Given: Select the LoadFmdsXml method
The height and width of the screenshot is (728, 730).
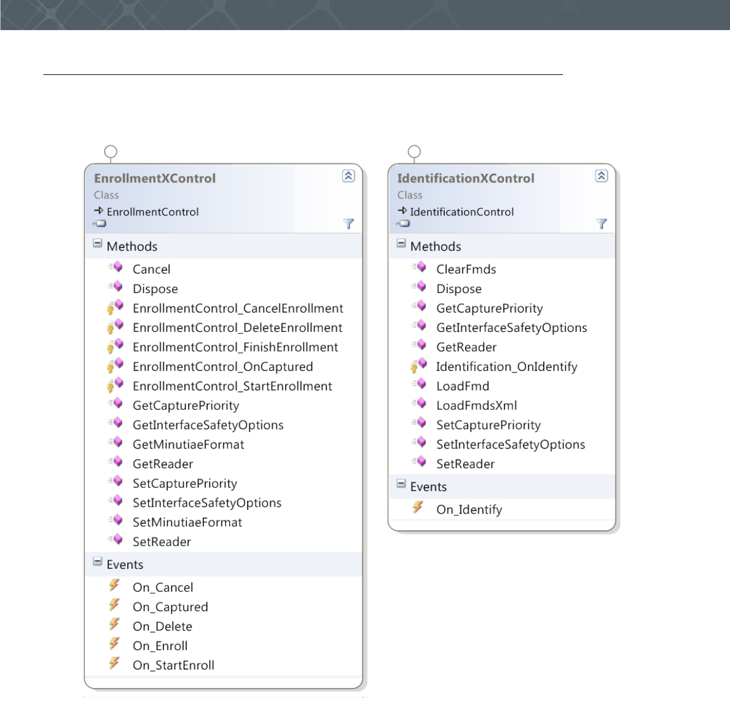Looking at the screenshot, I should pyautogui.click(x=476, y=405).
